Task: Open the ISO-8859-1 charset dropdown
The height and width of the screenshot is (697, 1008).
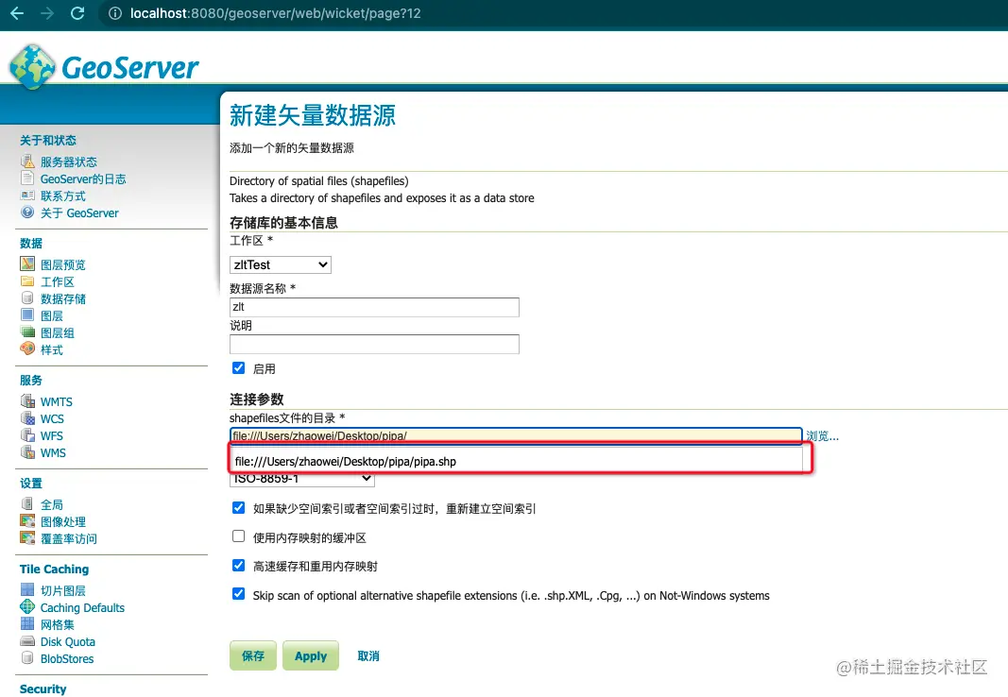Action: point(302,479)
